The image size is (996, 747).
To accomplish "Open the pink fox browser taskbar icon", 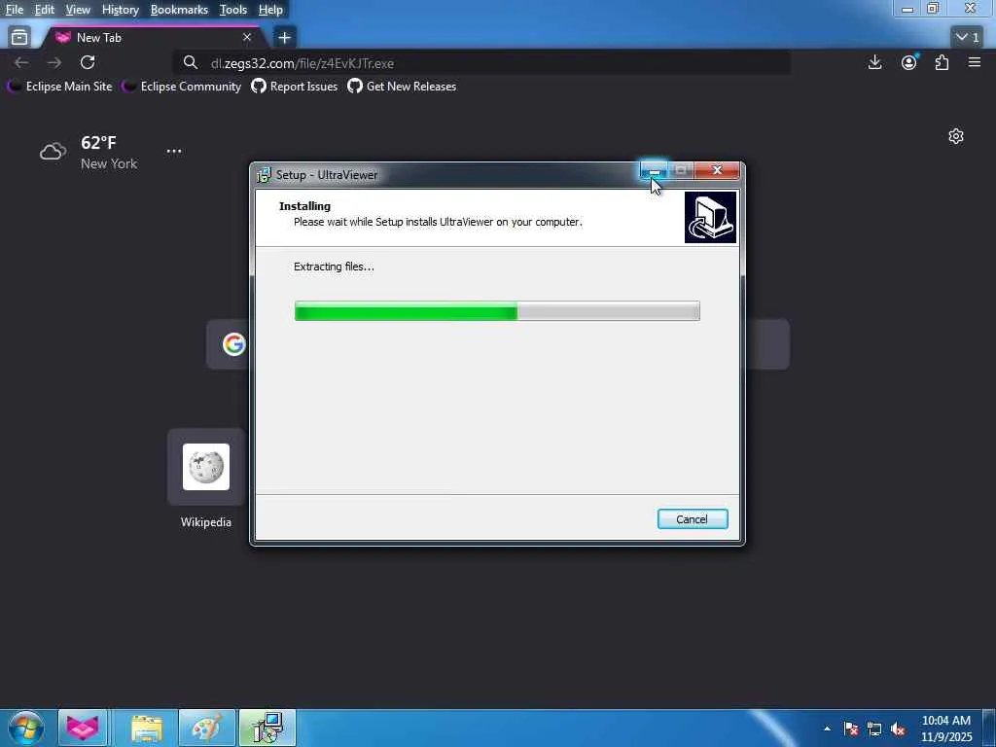I will [x=83, y=728].
